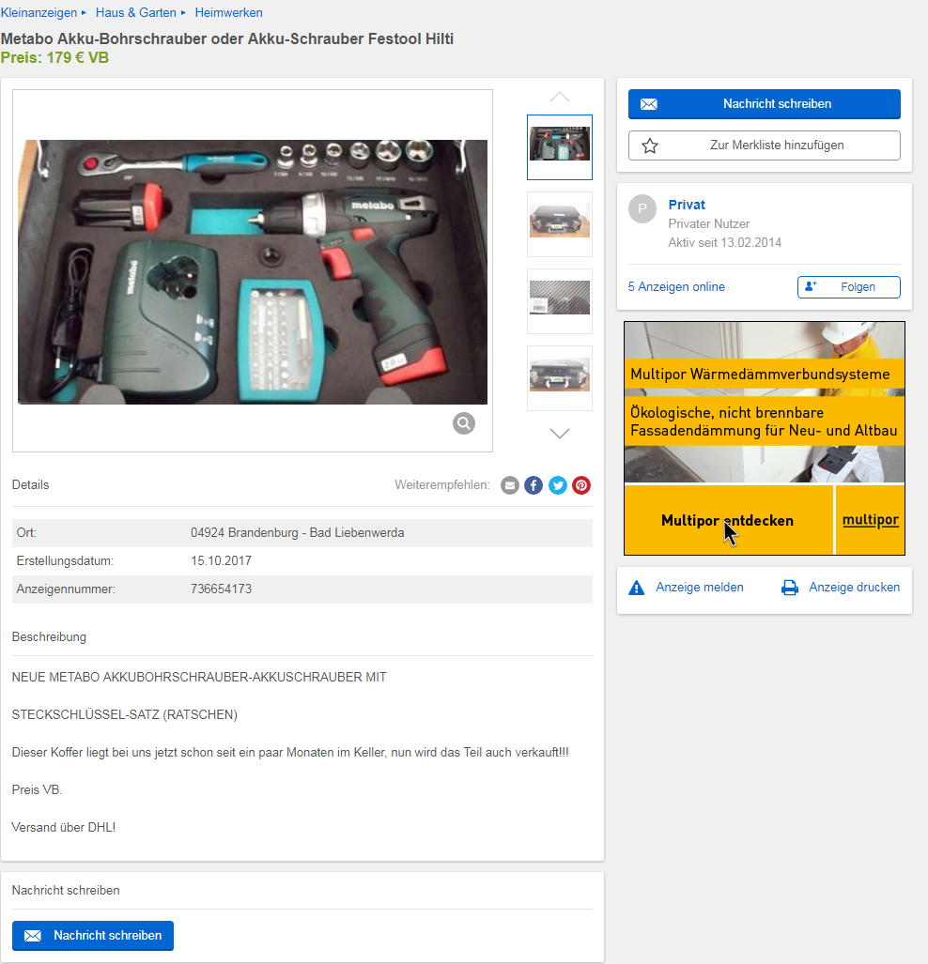
Task: Open the Privat seller profile link
Action: coord(687,205)
